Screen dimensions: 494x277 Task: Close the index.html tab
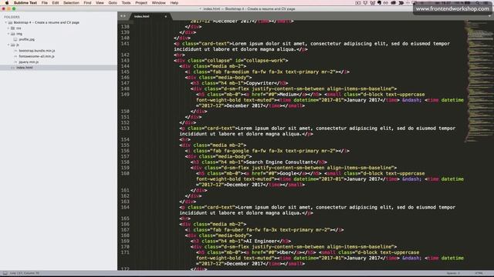click(x=166, y=16)
